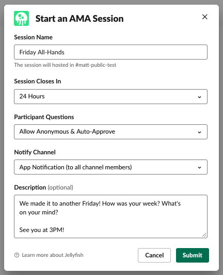Open the Learn more about Jellyfish link
The height and width of the screenshot is (275, 223).
click(x=53, y=255)
